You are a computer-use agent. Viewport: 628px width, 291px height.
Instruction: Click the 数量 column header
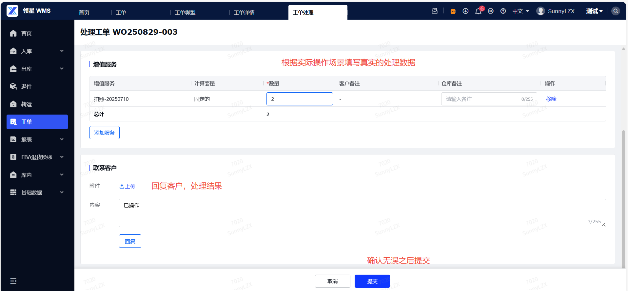[x=273, y=83]
